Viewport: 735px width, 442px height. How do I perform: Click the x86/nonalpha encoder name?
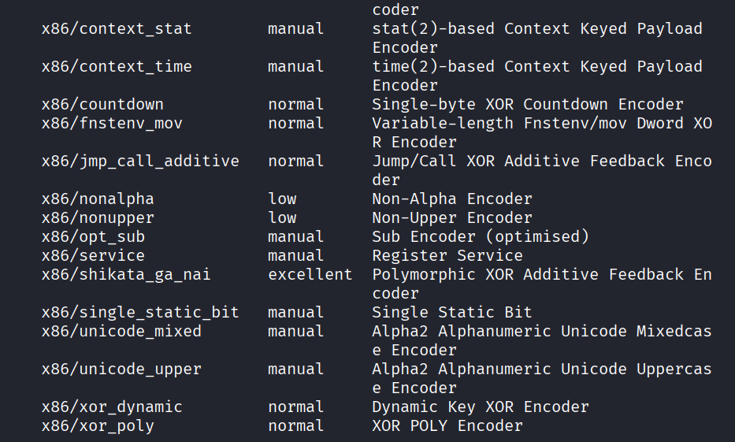tap(98, 199)
